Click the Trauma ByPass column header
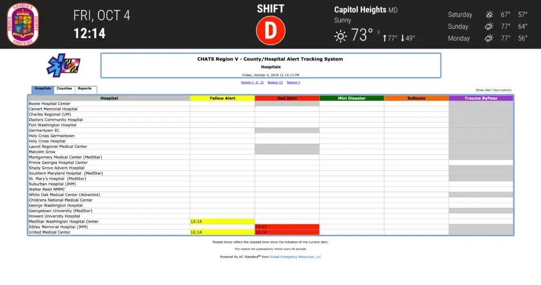Viewport: 541px width, 285px height. 481,98
